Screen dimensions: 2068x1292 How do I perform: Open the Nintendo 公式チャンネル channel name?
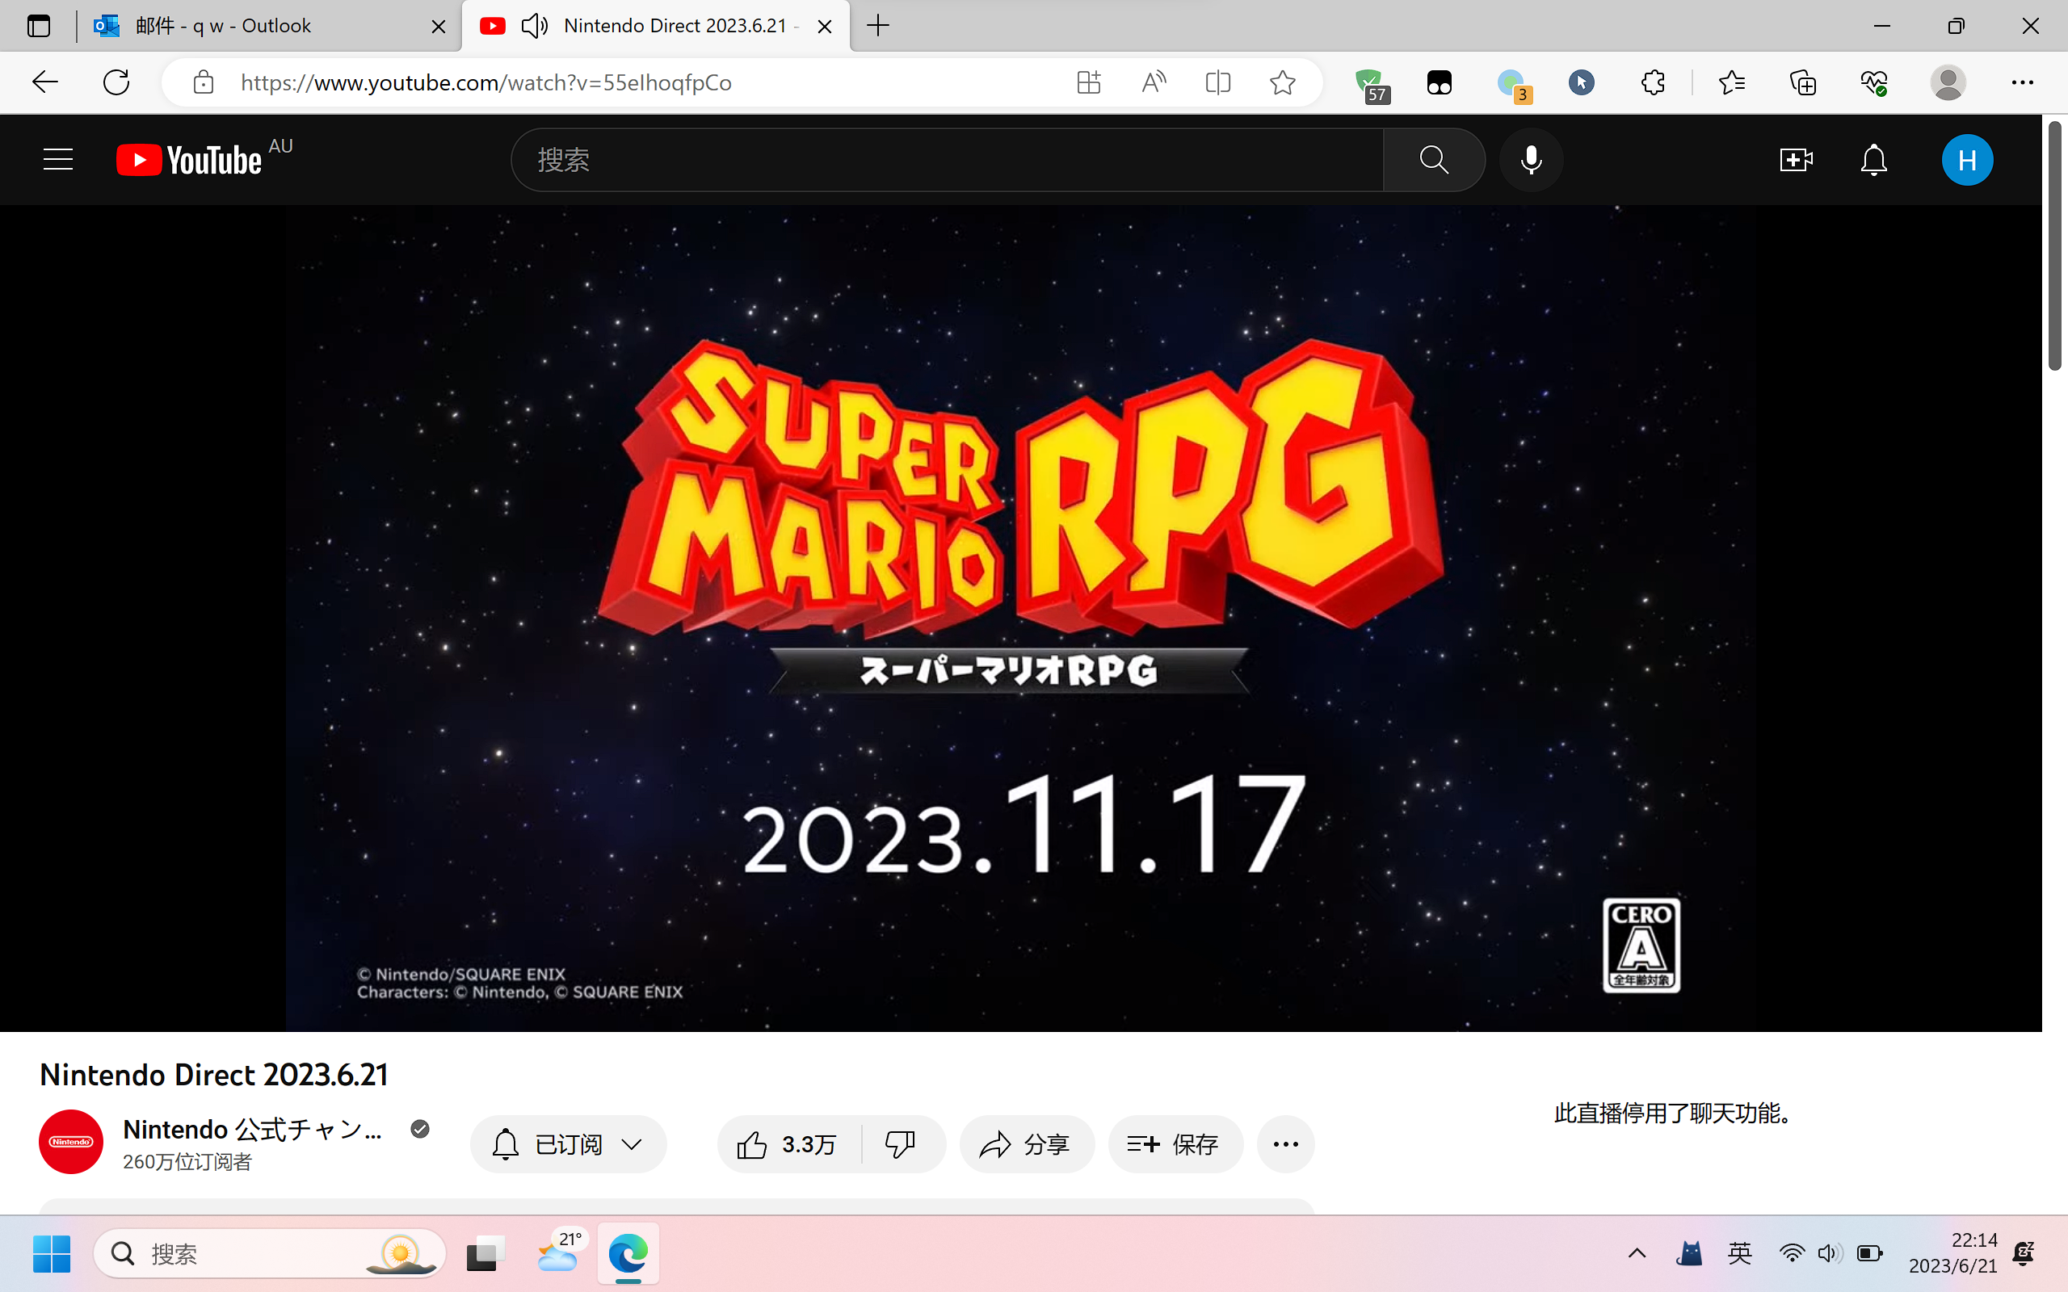tap(252, 1129)
